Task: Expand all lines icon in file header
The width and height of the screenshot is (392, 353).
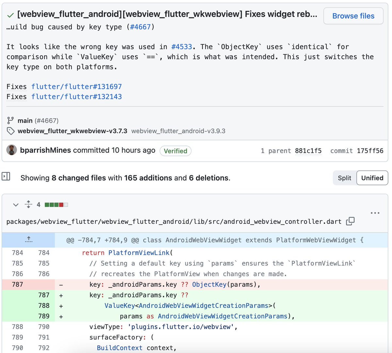Action: tap(28, 204)
